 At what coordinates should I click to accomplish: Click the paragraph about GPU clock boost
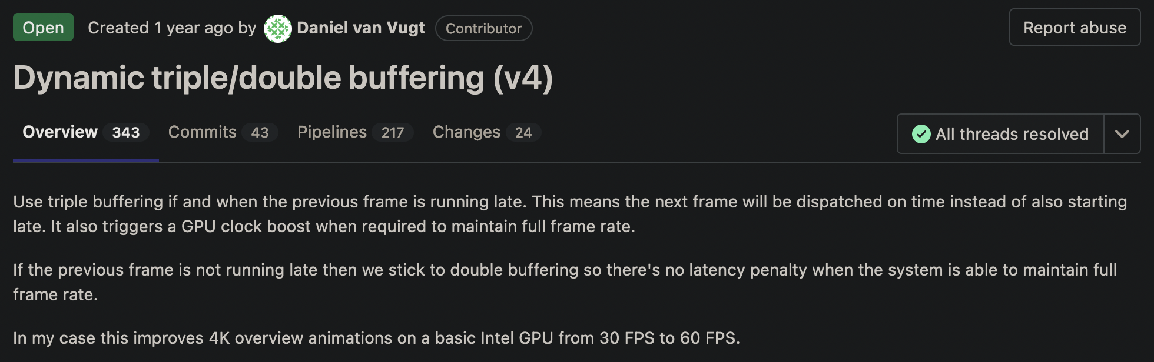click(x=569, y=214)
